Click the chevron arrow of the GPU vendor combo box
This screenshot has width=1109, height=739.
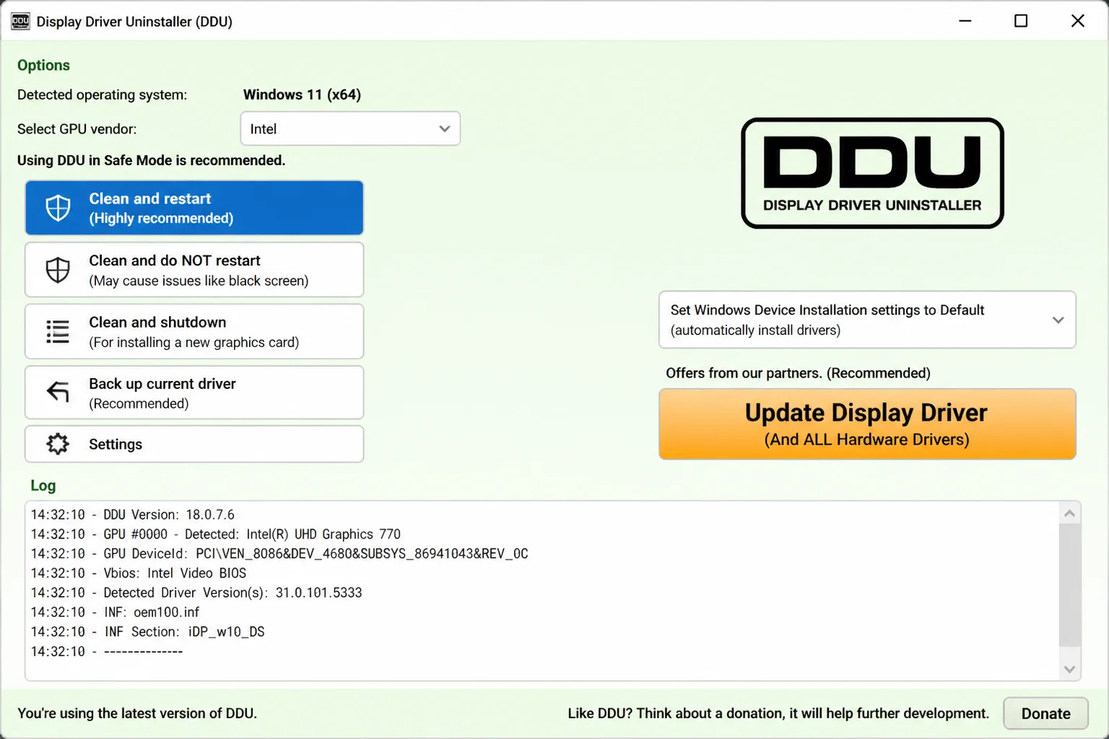(x=445, y=128)
